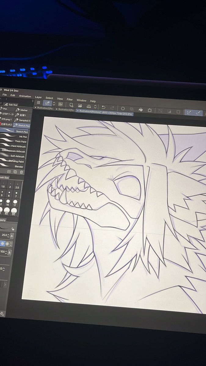Toggle snap to special ruler
Viewport: 206px width, 366px height.
click(198, 113)
